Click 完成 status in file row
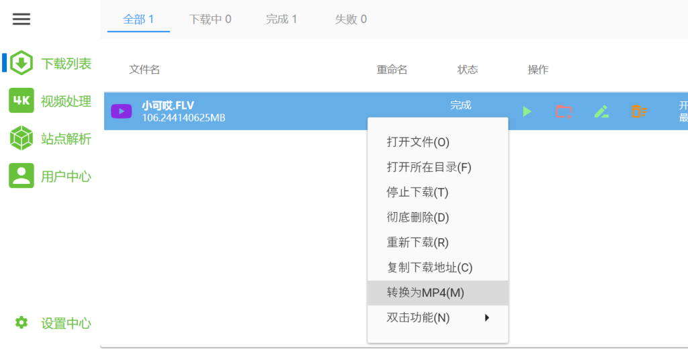The height and width of the screenshot is (349, 688). (x=461, y=105)
